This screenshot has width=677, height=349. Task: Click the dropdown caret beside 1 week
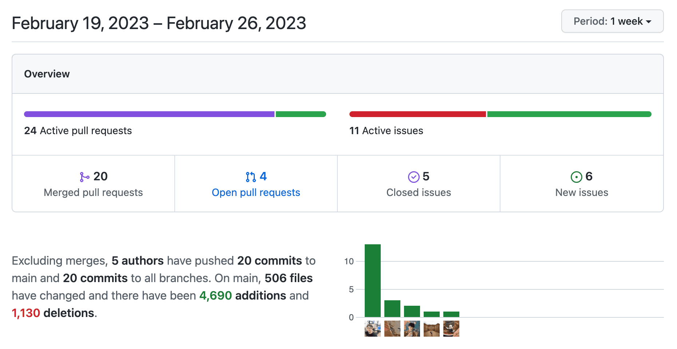tap(649, 22)
